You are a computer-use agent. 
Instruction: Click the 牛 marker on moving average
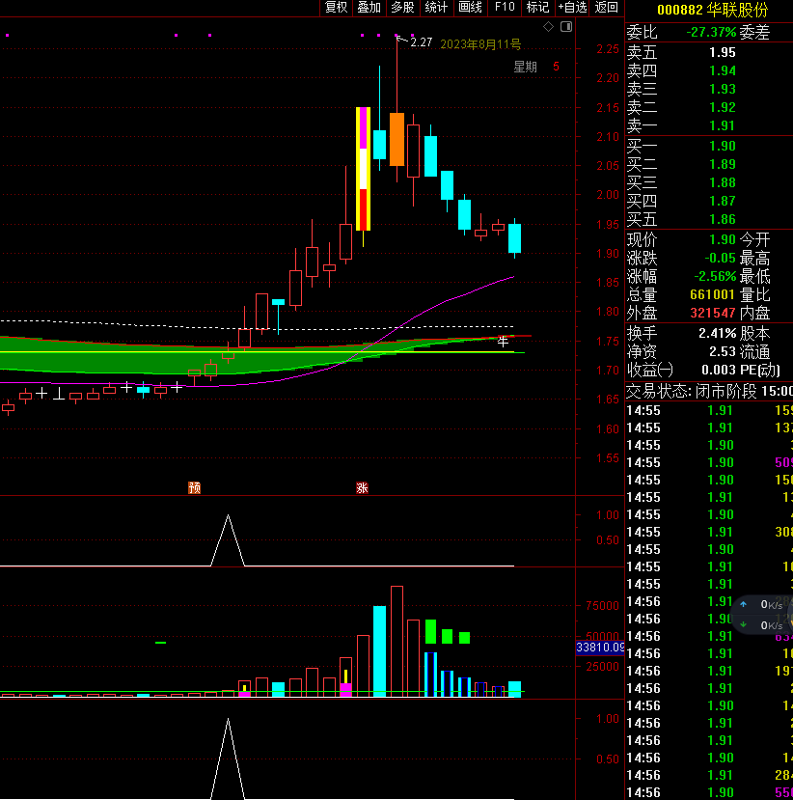pos(503,342)
